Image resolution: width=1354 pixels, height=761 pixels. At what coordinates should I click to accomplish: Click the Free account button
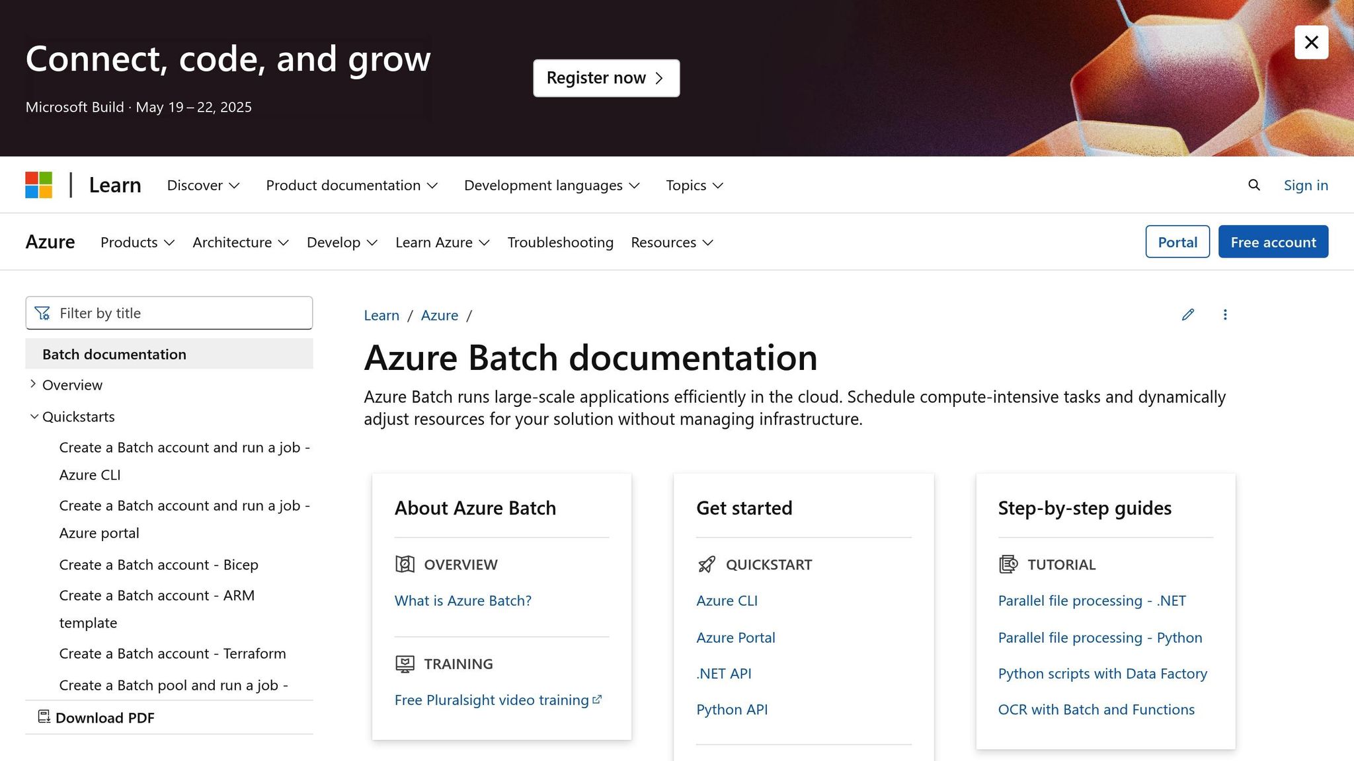pos(1273,242)
